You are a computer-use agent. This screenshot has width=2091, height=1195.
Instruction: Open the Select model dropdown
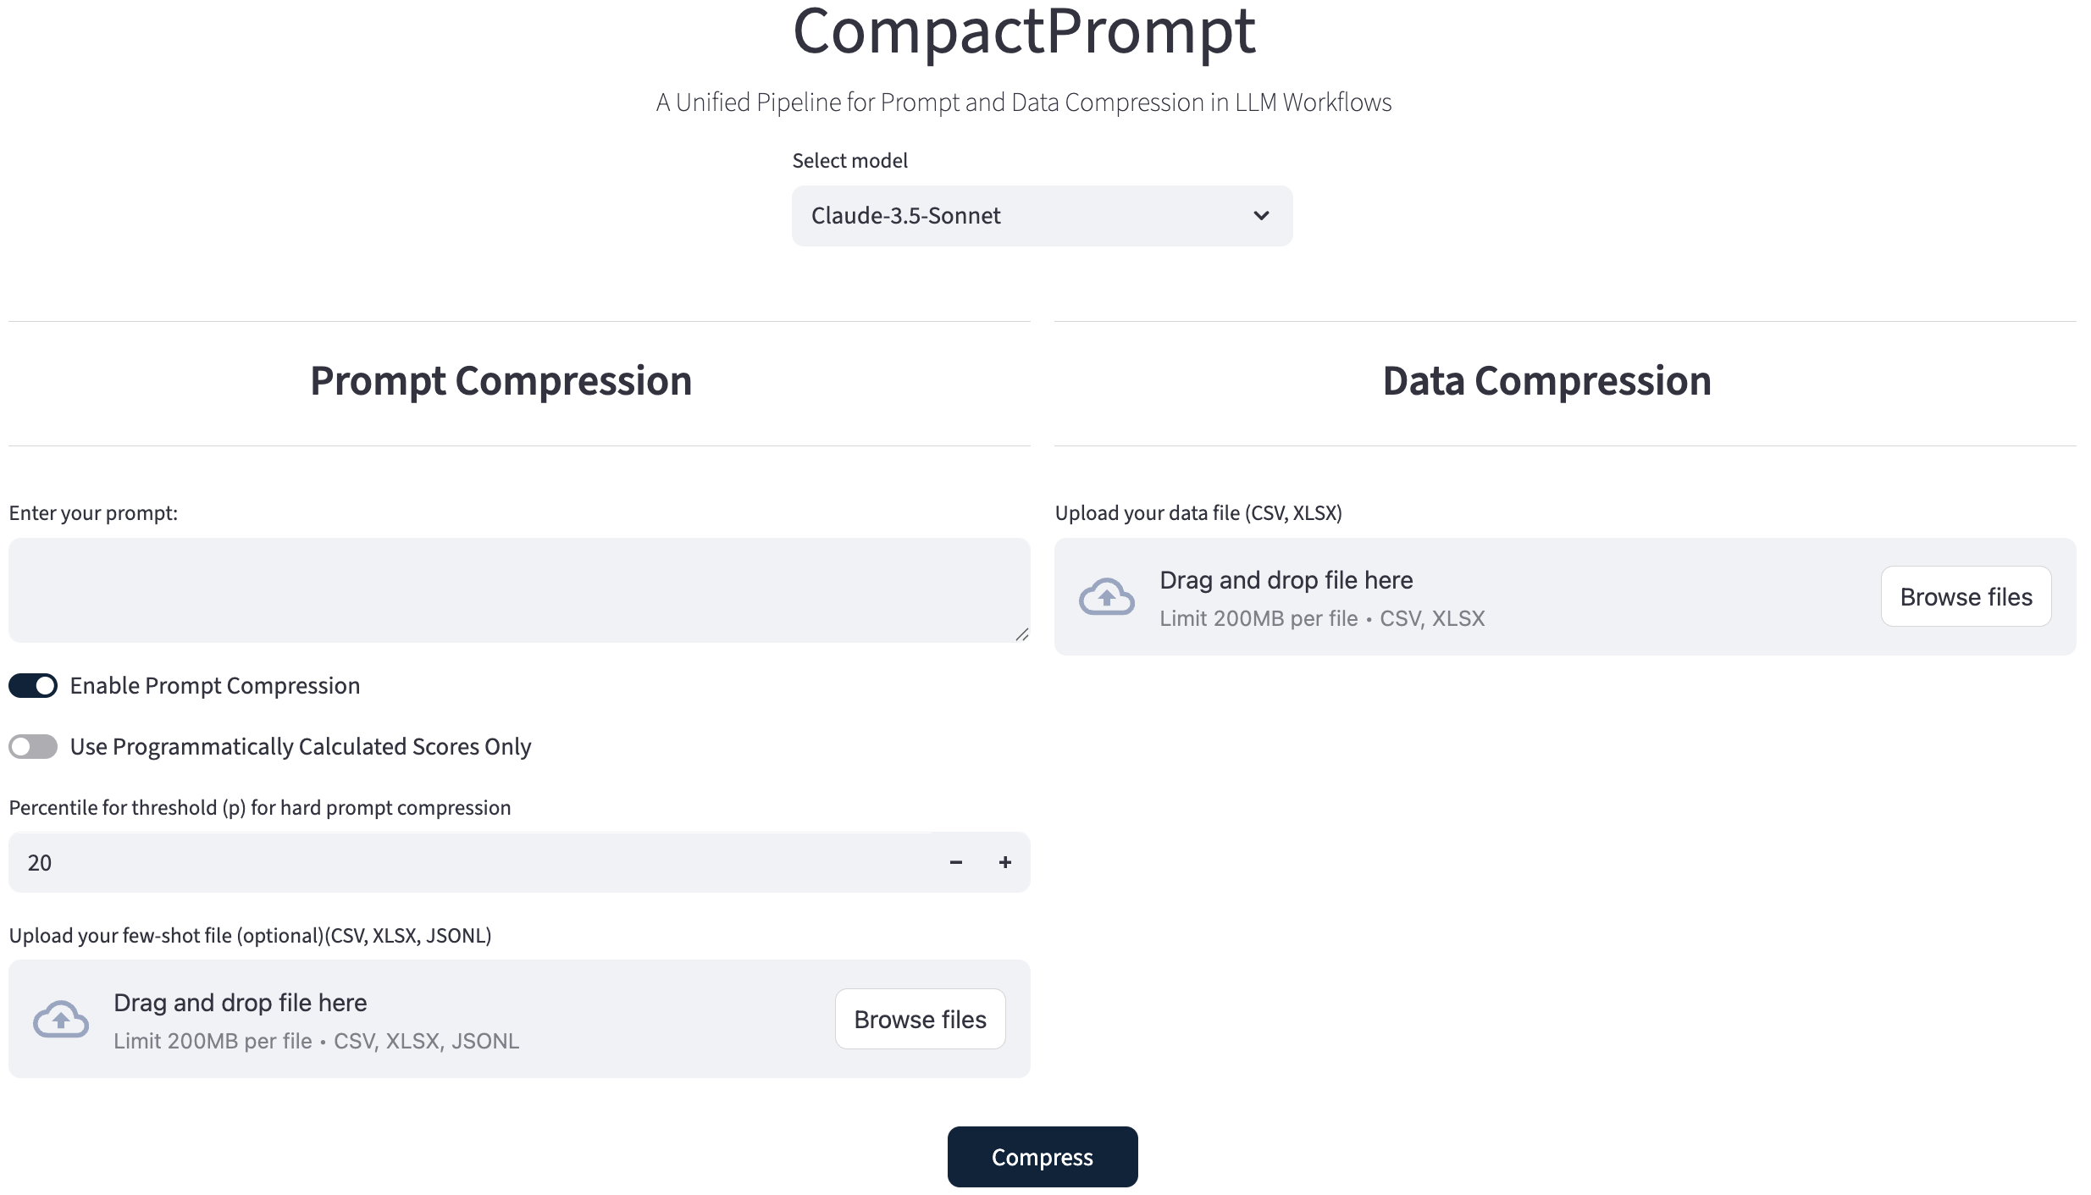pos(1042,216)
